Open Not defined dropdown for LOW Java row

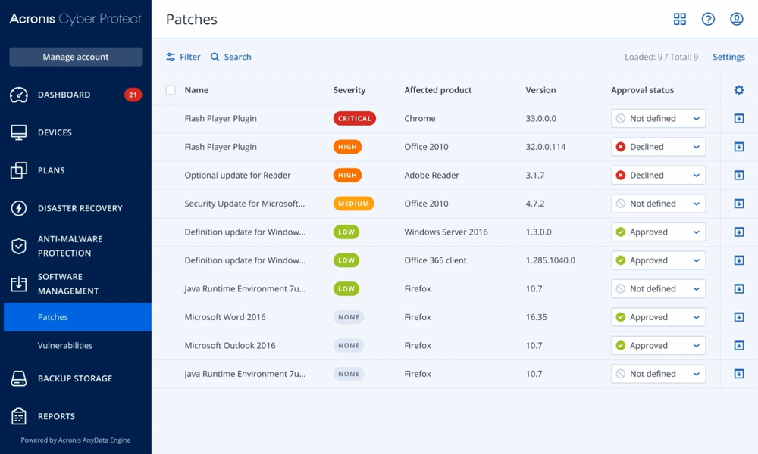coord(658,289)
